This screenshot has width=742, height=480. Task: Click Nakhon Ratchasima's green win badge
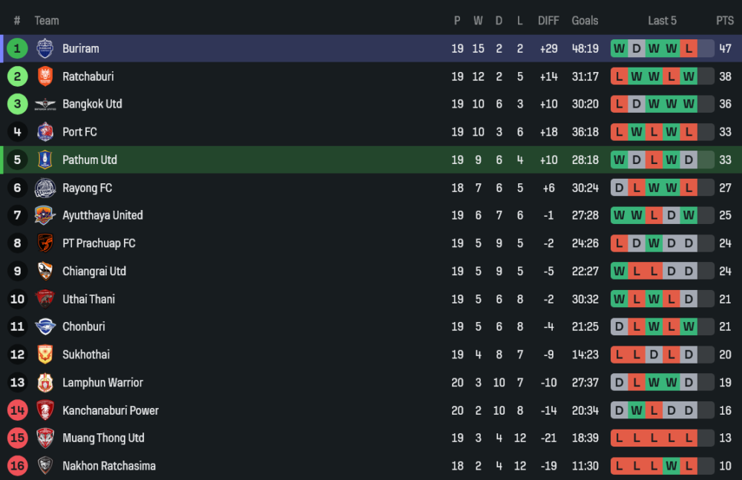[x=672, y=467]
